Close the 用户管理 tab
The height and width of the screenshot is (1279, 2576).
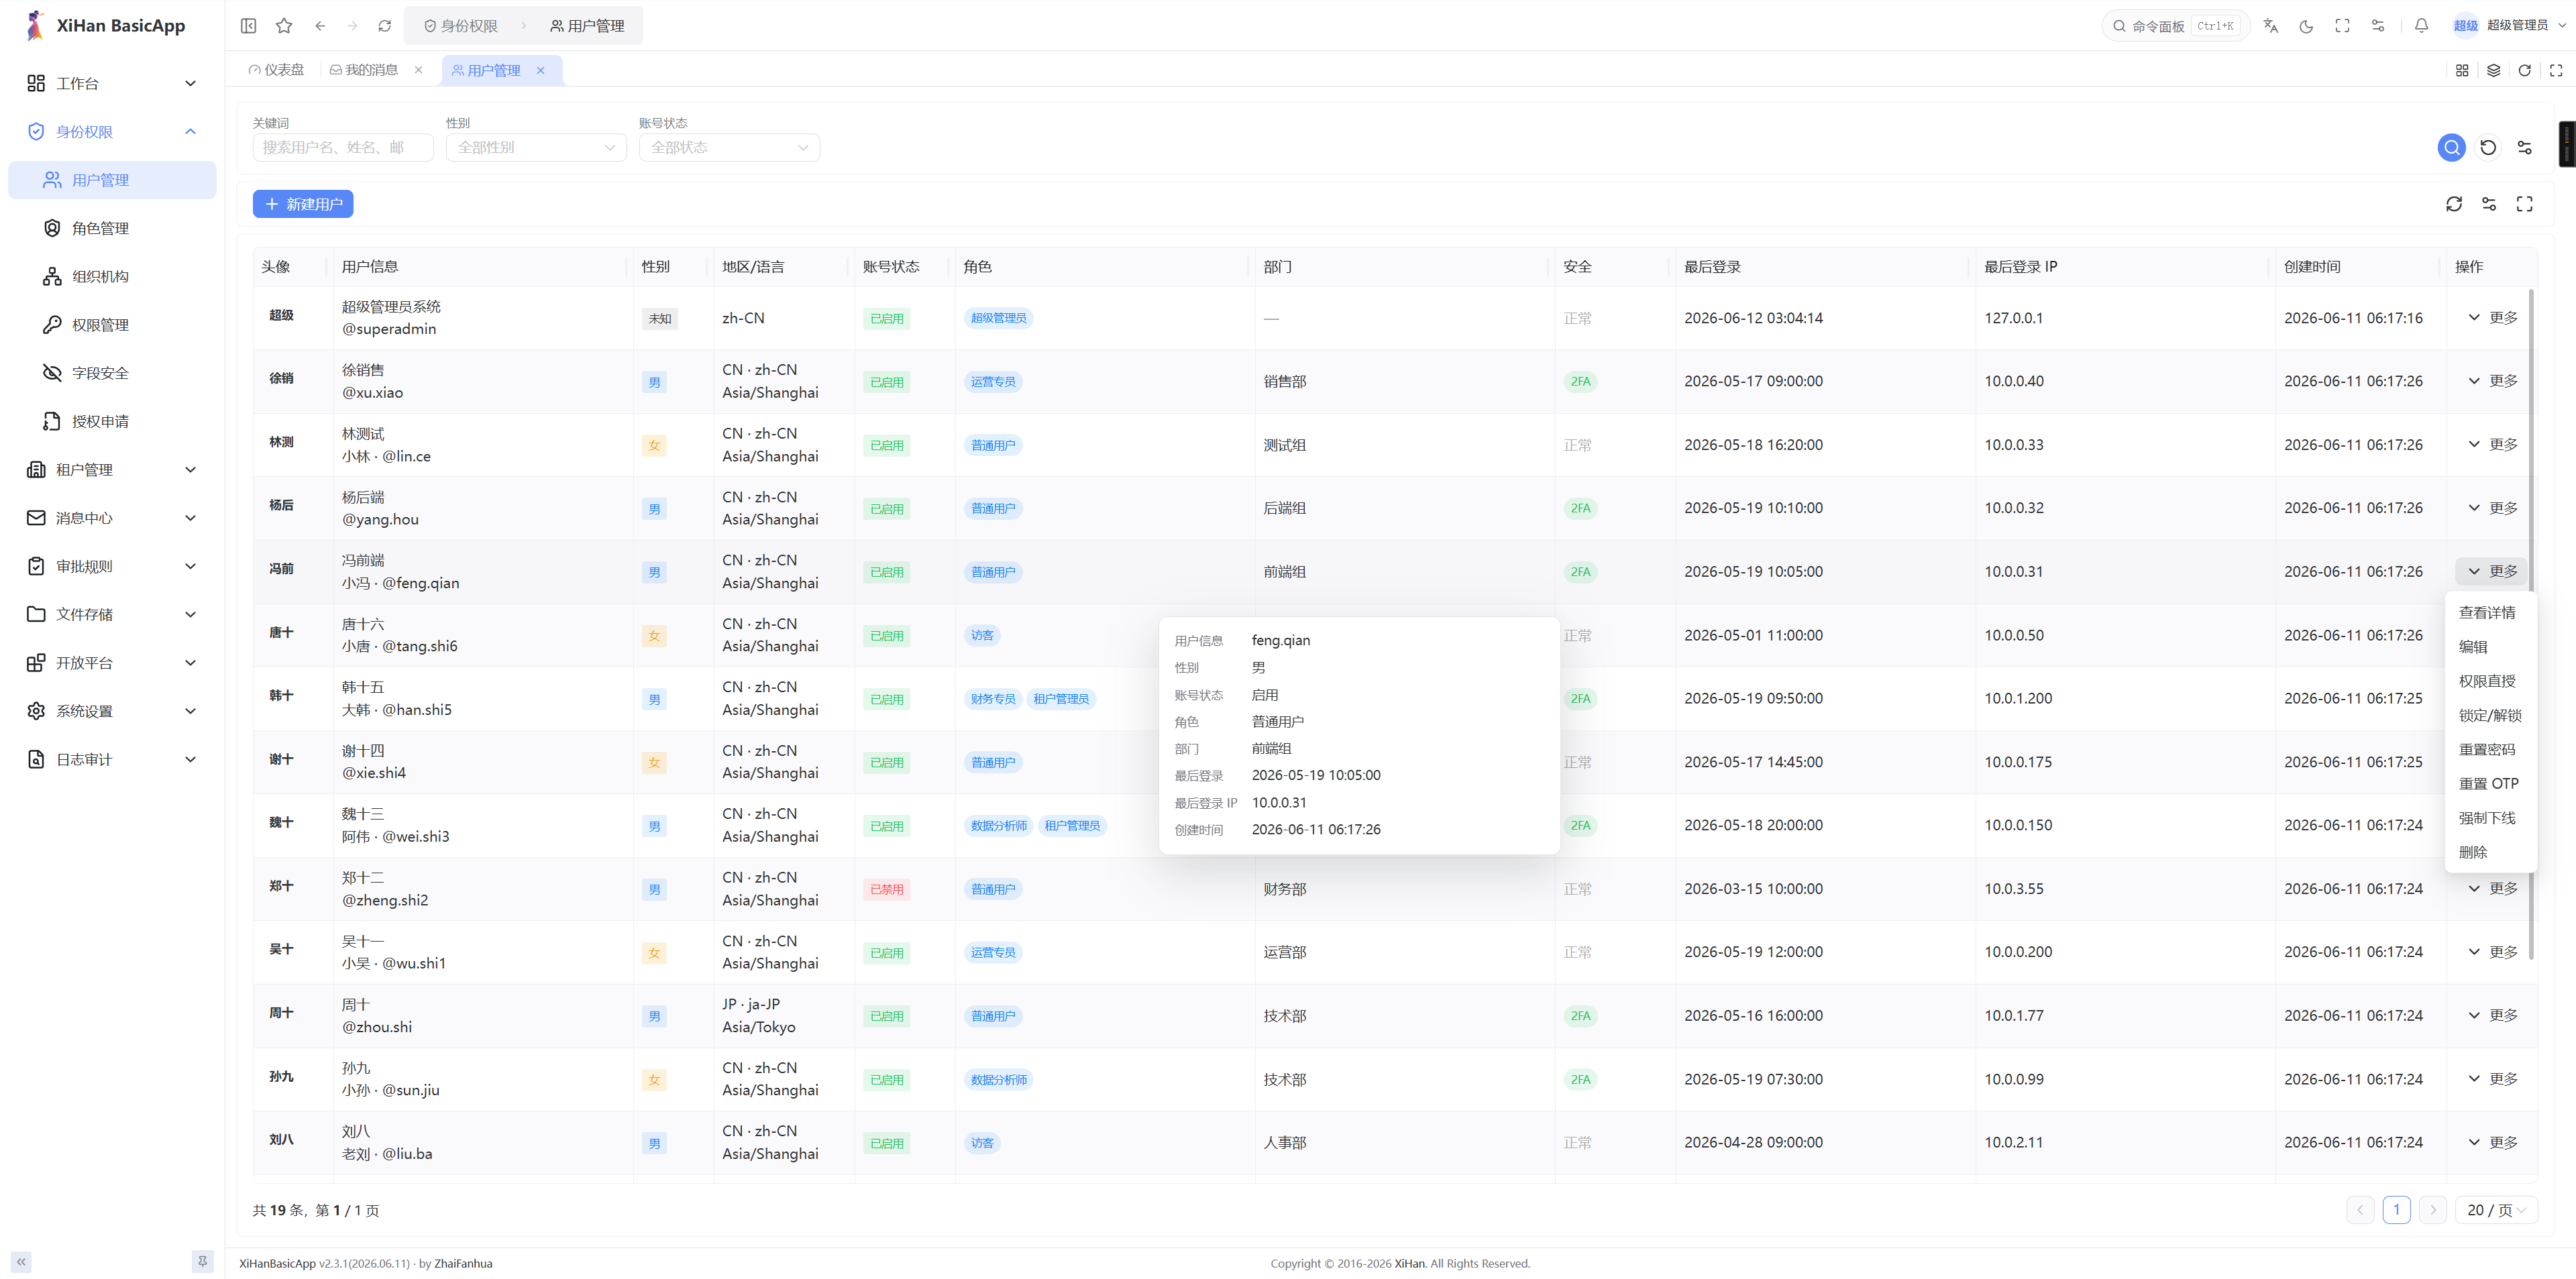tap(540, 70)
